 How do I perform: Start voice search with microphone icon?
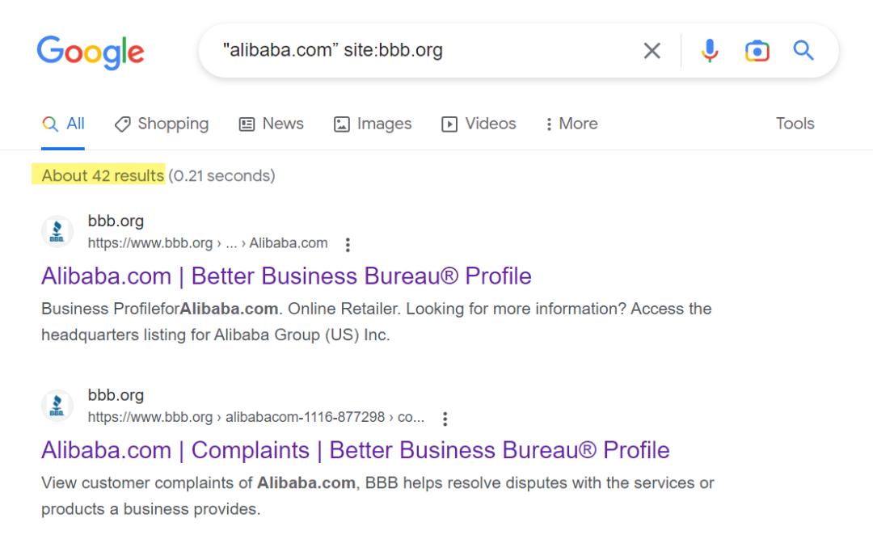[710, 51]
